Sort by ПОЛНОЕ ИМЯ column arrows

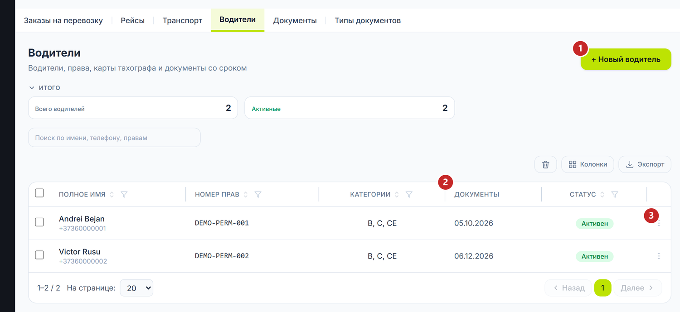pyautogui.click(x=112, y=194)
